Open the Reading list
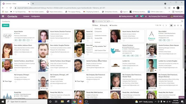Viewport: 186px width, 104px height. point(178,12)
